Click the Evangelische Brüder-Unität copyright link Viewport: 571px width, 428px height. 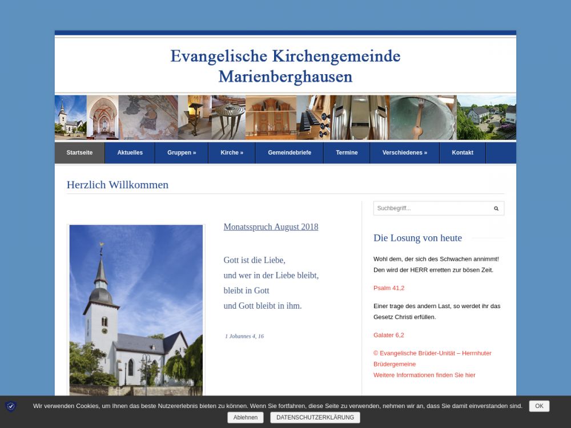tap(432, 353)
